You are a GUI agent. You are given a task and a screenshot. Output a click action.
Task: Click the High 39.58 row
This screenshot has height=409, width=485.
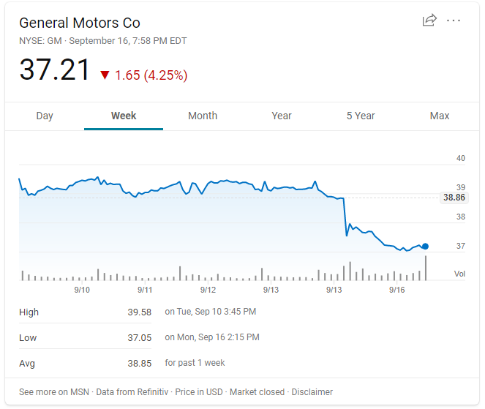point(85,312)
